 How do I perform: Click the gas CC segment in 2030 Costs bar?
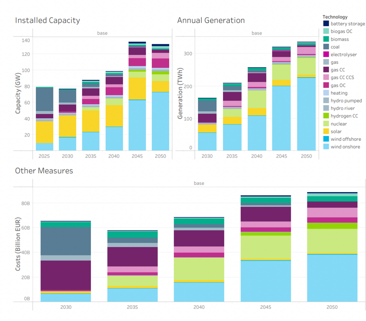tap(66, 275)
